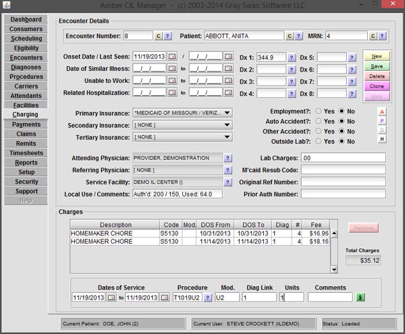Image resolution: width=405 pixels, height=334 pixels.
Task: Click the help '?' icon next to MRN
Action: tap(381, 36)
